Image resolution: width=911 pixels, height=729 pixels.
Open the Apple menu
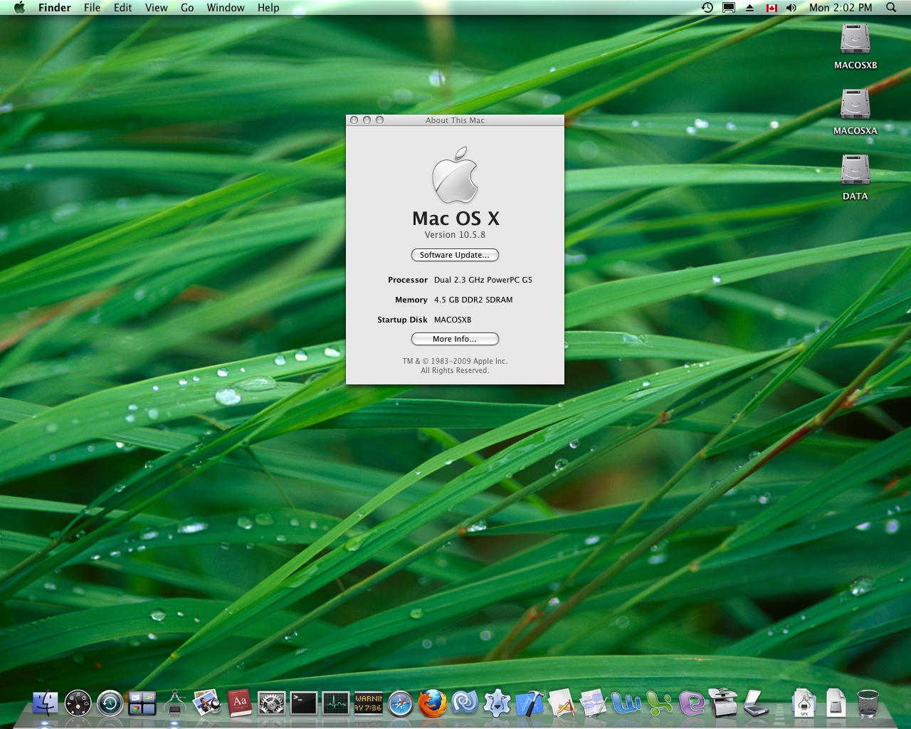click(x=19, y=8)
